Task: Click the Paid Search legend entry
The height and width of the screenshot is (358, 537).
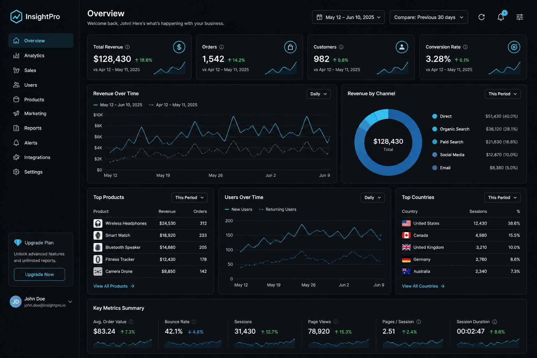Action: [448, 142]
